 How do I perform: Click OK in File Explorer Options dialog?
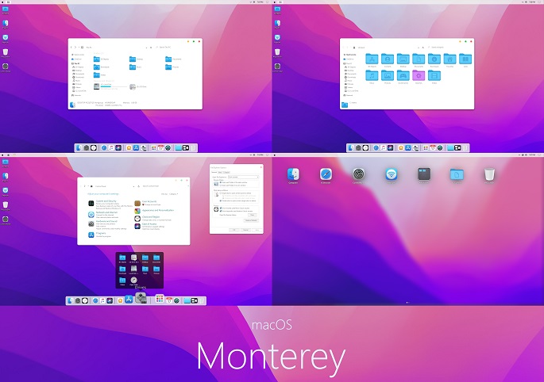coord(234,230)
